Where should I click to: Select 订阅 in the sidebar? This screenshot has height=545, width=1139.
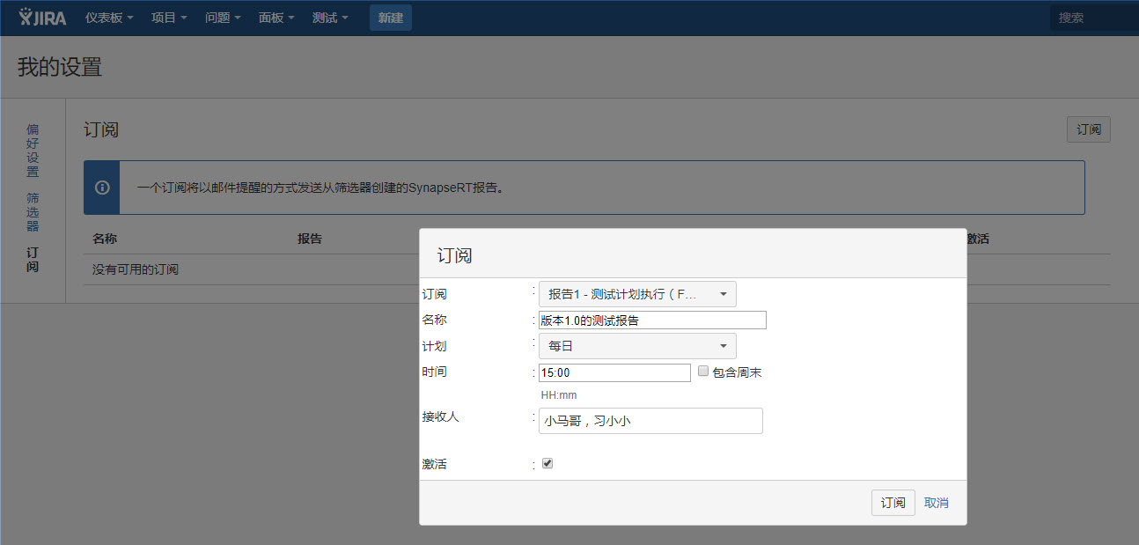(x=33, y=260)
